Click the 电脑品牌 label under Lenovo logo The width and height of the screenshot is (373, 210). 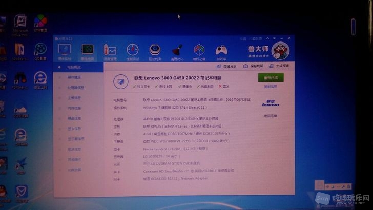point(271,116)
